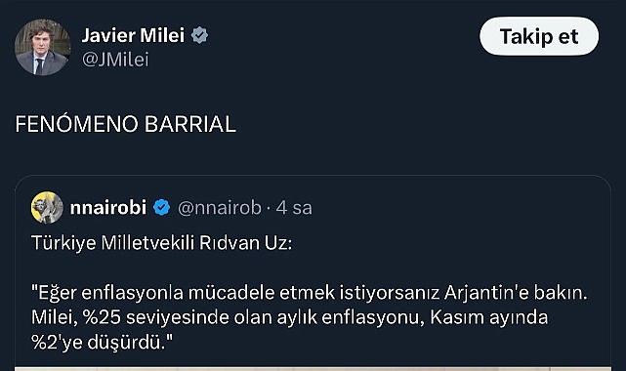
Task: Visit the @JMilei handle
Action: point(115,60)
